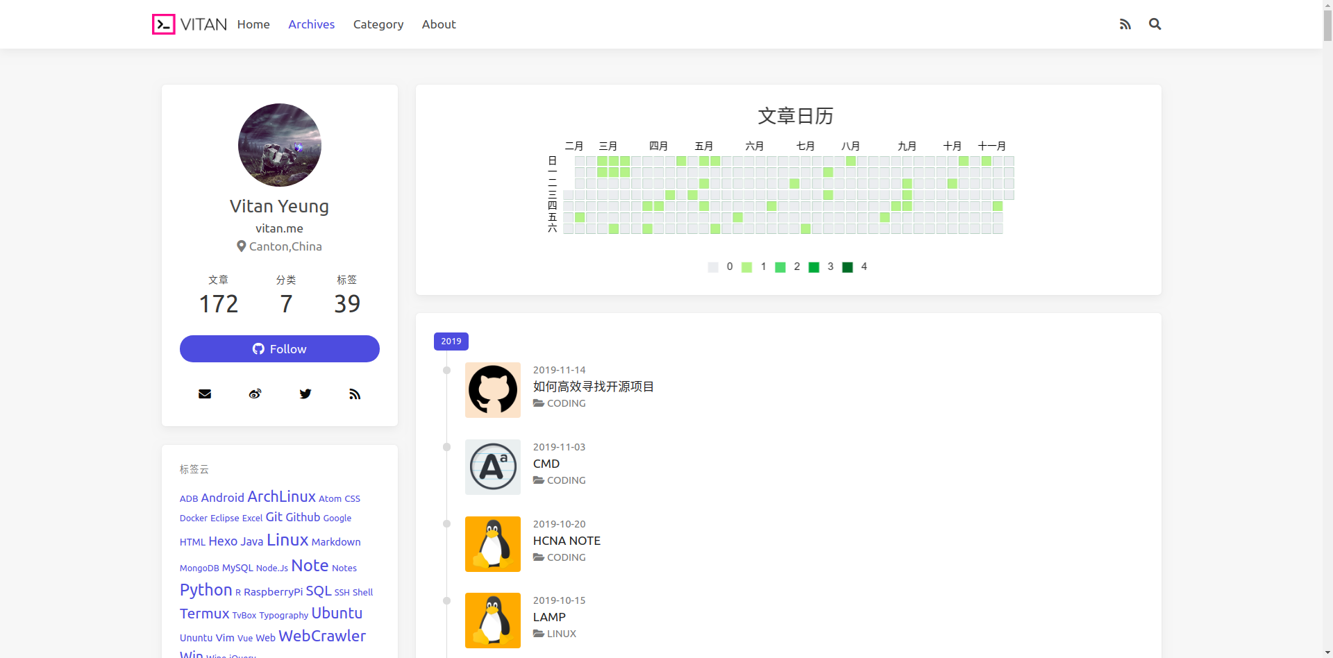1333x658 pixels.
Task: Open the CMD post title
Action: 546,464
